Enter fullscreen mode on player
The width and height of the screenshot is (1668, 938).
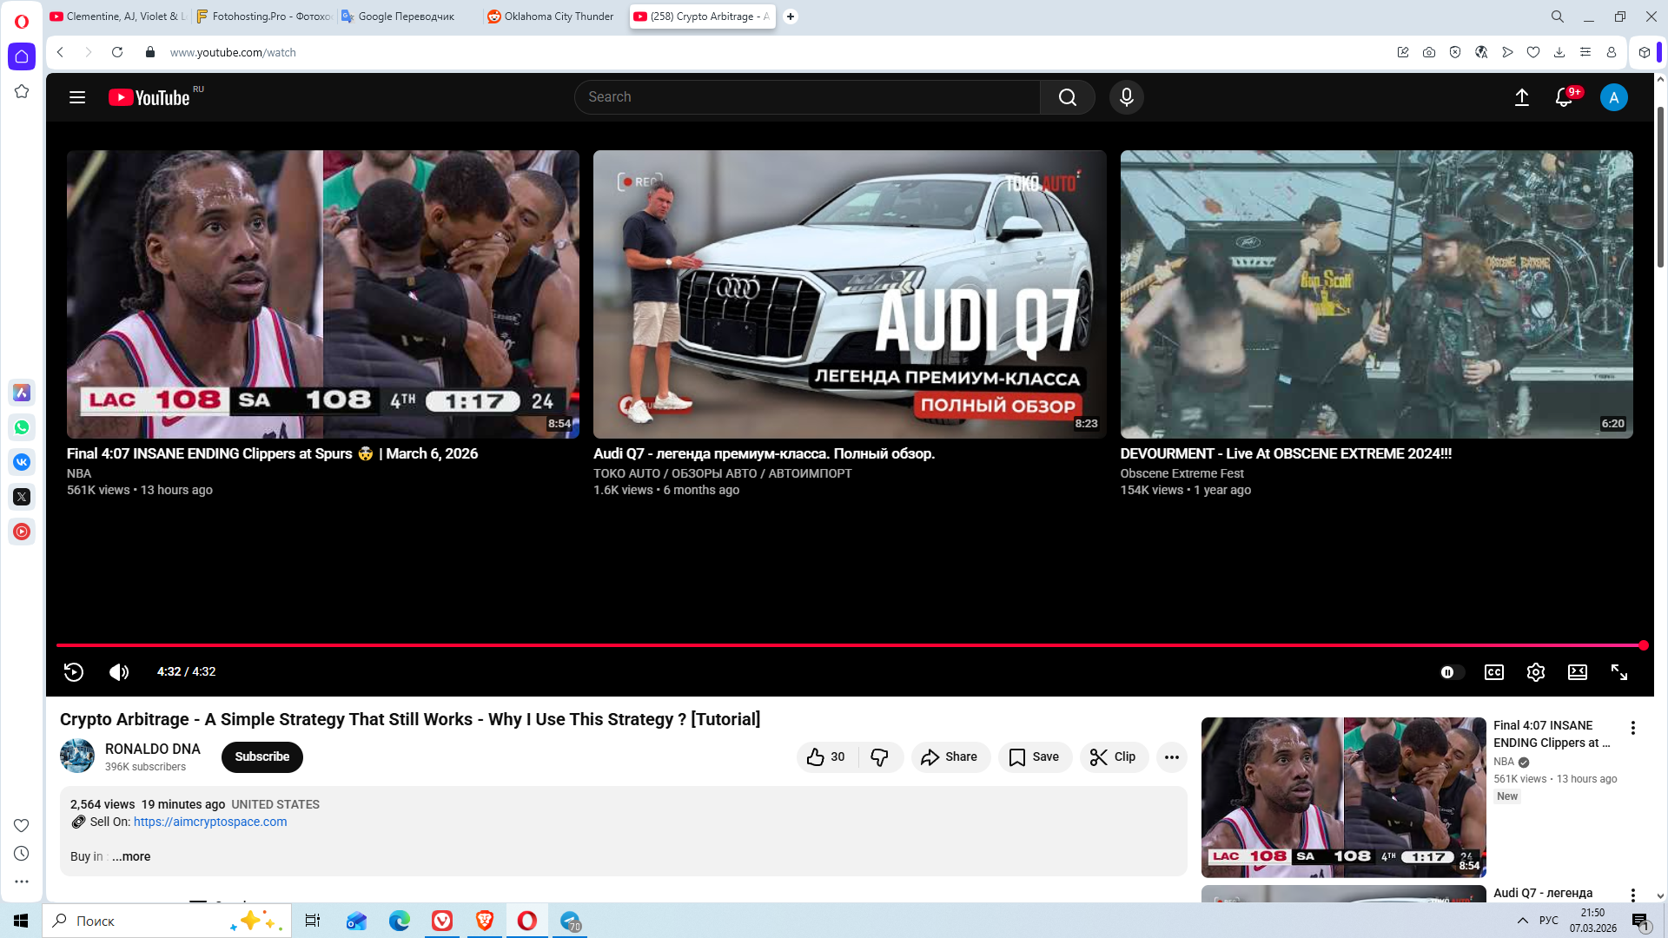(1619, 672)
